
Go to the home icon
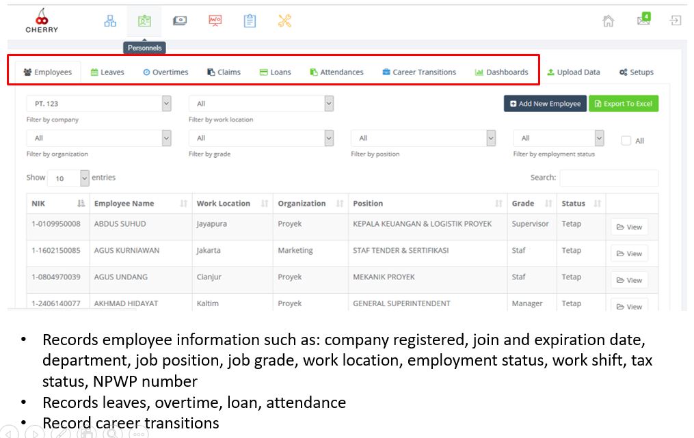[608, 21]
